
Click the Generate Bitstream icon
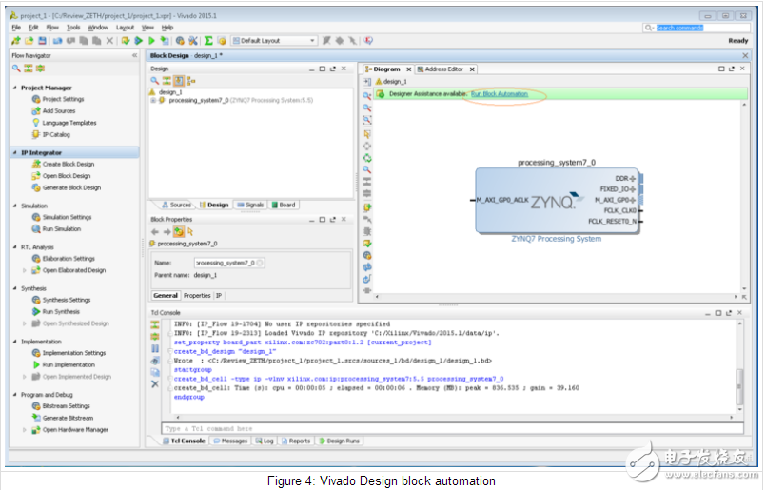(x=35, y=418)
